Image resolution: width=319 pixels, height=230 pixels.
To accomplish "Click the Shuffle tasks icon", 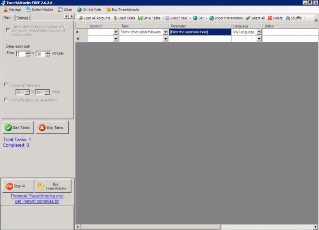I will tap(288, 18).
